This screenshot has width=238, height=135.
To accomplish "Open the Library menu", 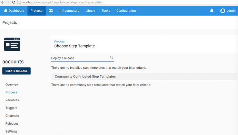I will coord(90,11).
